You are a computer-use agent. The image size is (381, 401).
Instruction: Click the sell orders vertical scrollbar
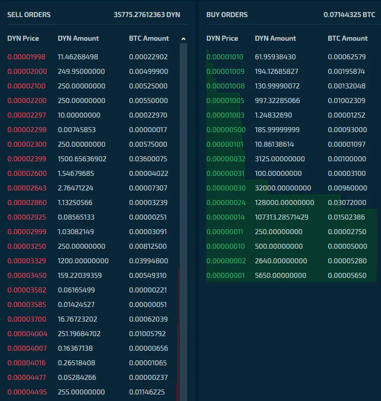pos(183,222)
